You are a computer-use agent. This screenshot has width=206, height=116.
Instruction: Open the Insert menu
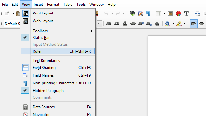[x=38, y=5]
